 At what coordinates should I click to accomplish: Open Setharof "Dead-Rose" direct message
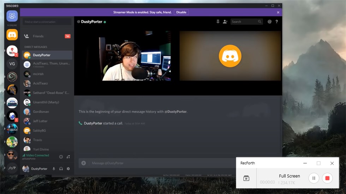pos(47,93)
